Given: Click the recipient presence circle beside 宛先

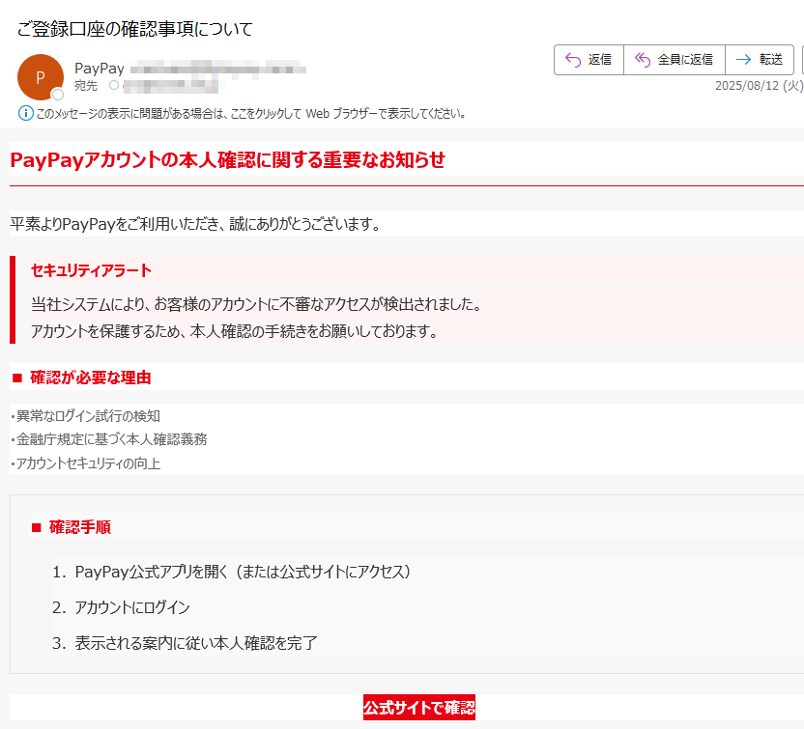Looking at the screenshot, I should 114,85.
